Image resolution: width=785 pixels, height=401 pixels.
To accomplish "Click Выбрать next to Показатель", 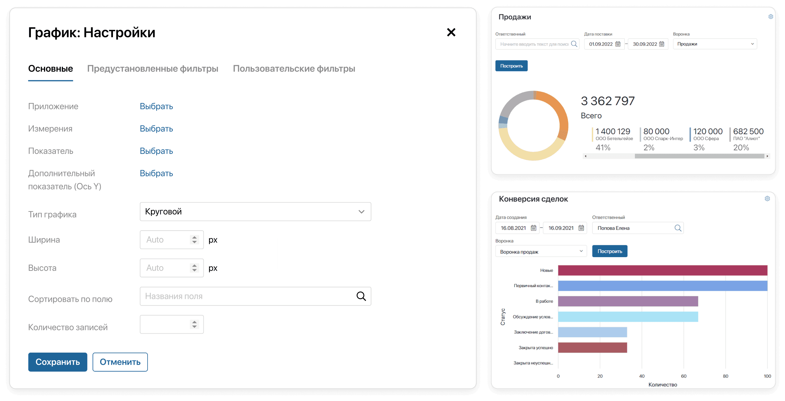I will (156, 151).
